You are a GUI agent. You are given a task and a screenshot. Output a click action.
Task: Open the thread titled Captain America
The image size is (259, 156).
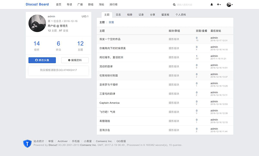tap(109, 103)
